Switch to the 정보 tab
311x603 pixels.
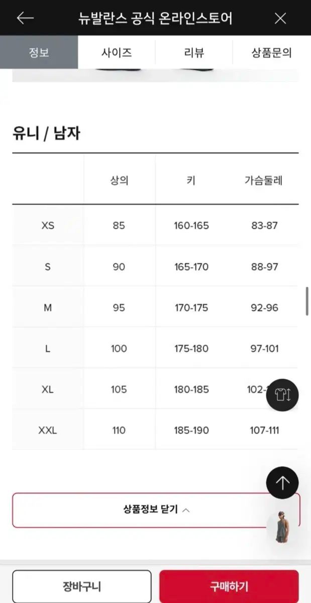click(x=39, y=52)
